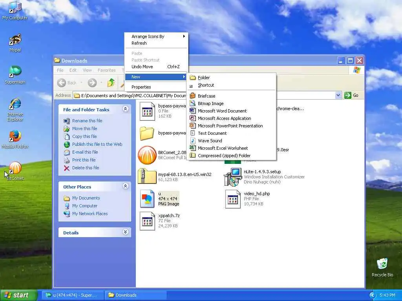The height and width of the screenshot is (301, 402).
Task: Expand the Details panel
Action: tap(125, 232)
